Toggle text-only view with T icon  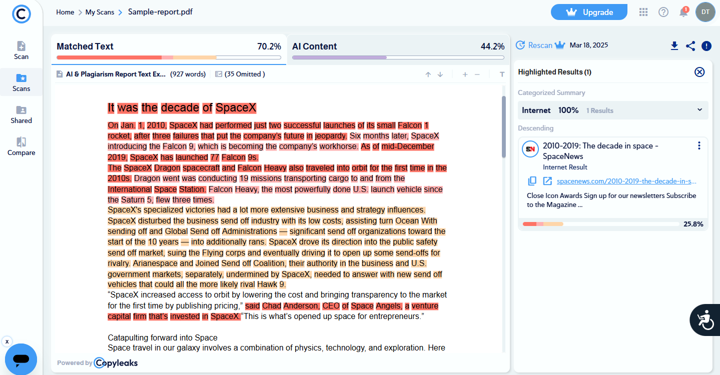coord(502,74)
